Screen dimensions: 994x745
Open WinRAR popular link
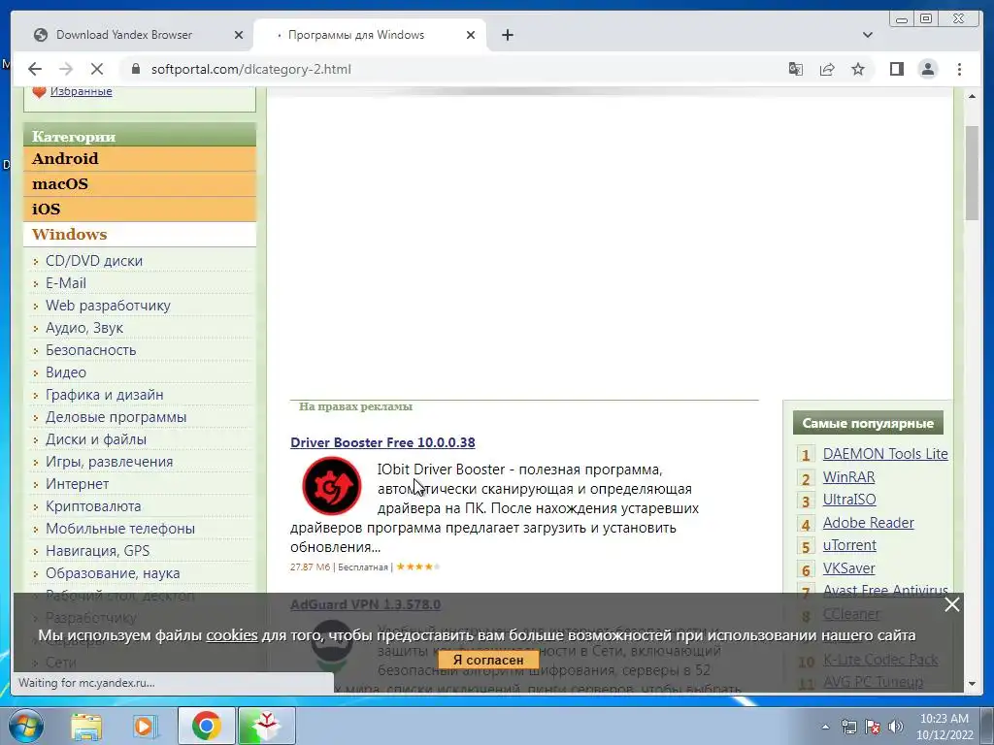848,477
